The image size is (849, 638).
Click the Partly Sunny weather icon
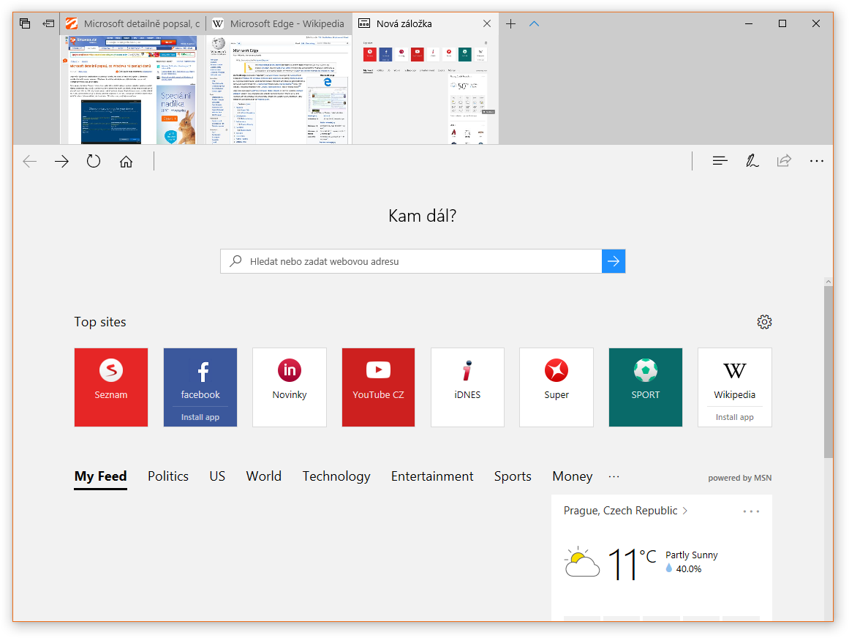582,562
